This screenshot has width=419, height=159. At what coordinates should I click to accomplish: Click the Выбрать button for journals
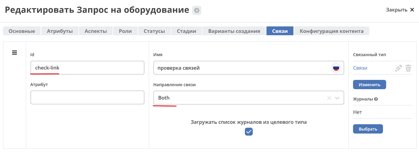368,129
